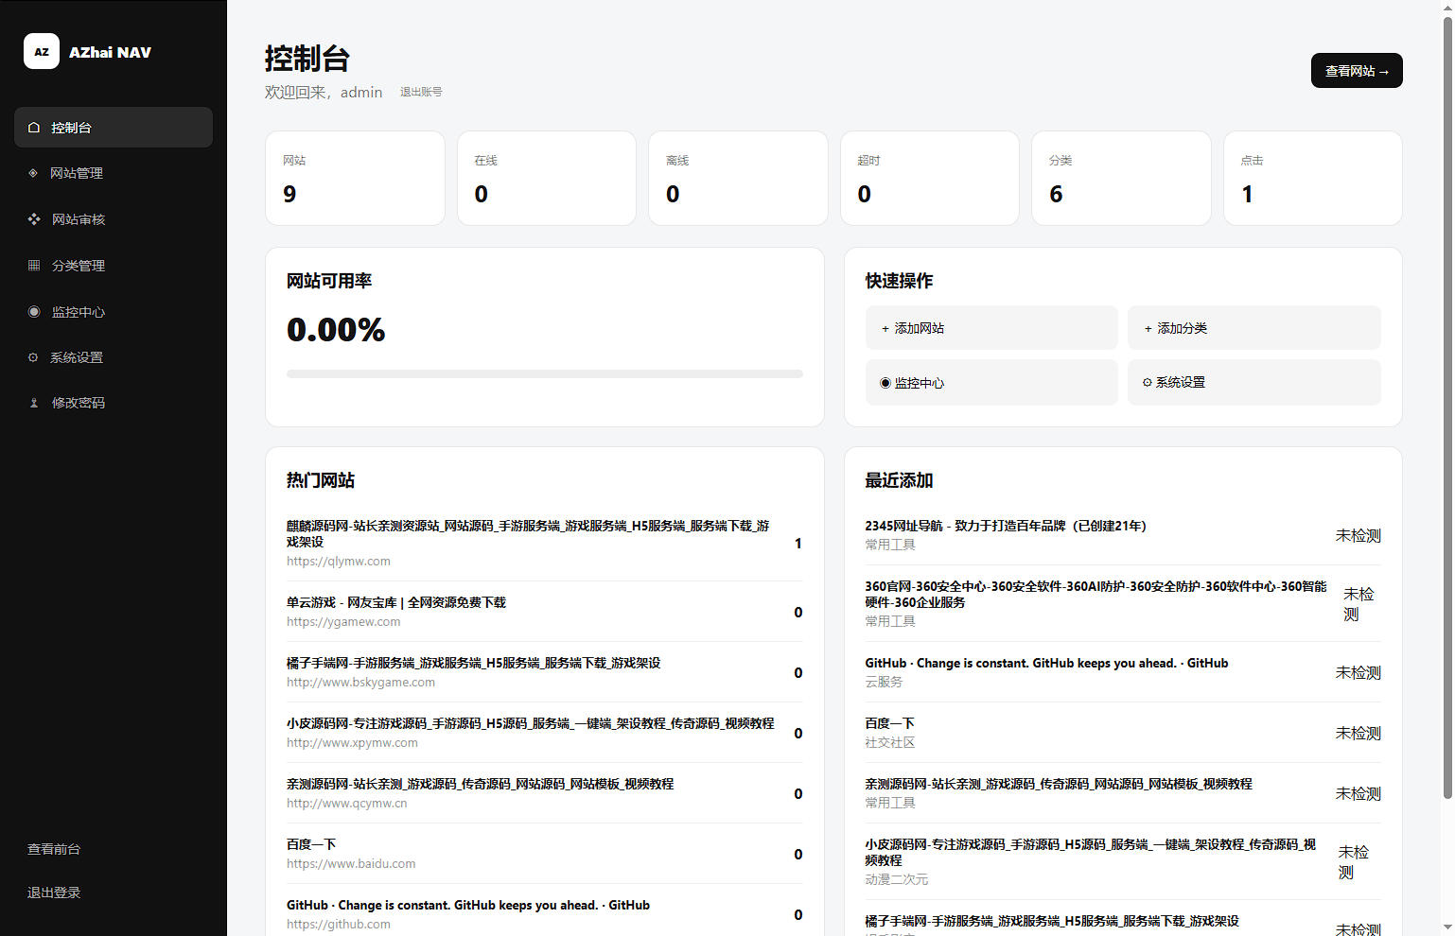Image resolution: width=1455 pixels, height=936 pixels.
Task: Click the http://www.xpymw.com URL
Action: coord(352,743)
